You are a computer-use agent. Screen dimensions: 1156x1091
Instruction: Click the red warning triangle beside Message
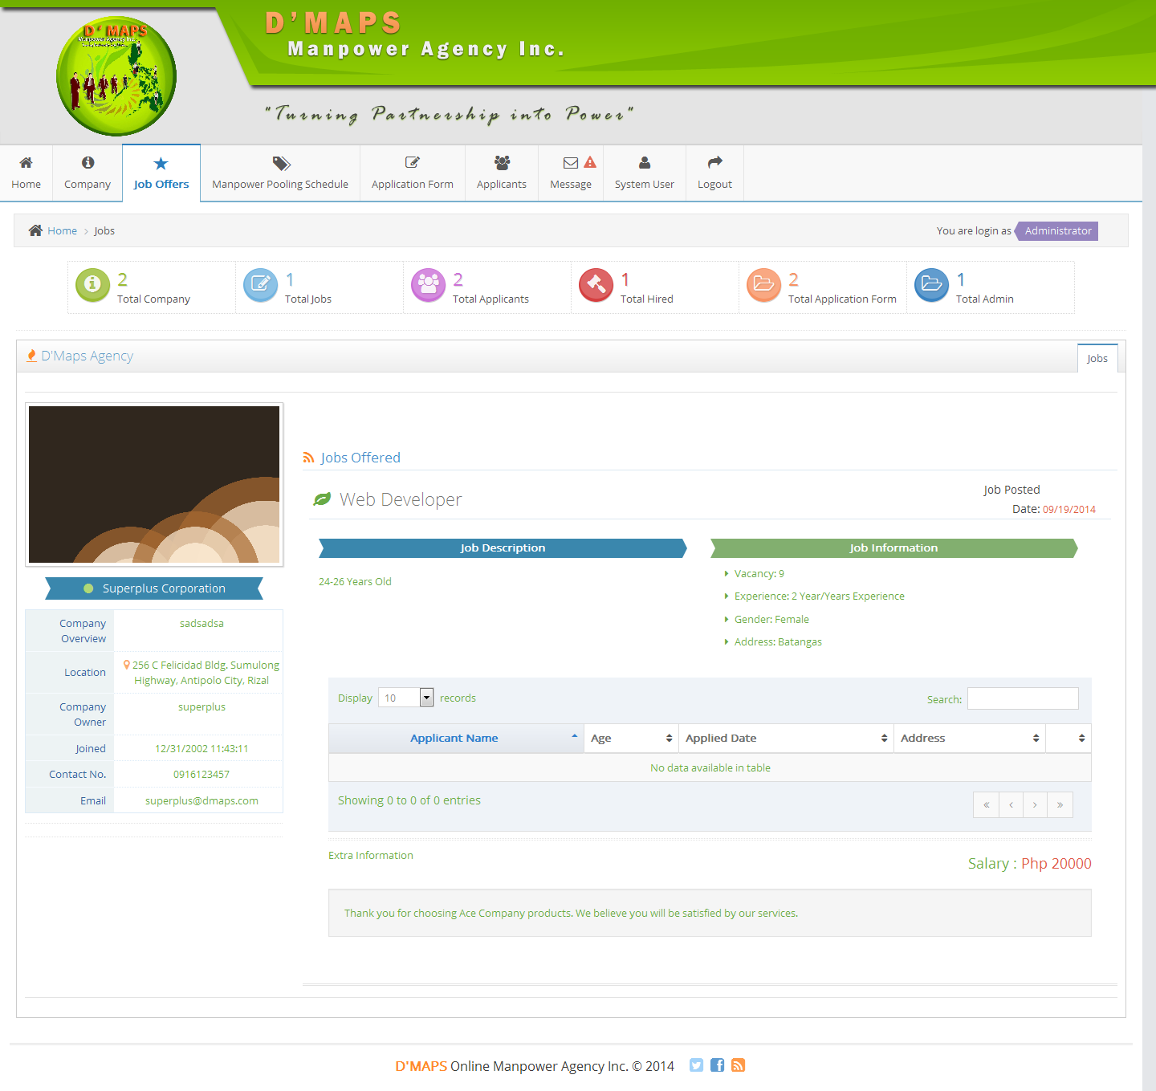point(590,162)
